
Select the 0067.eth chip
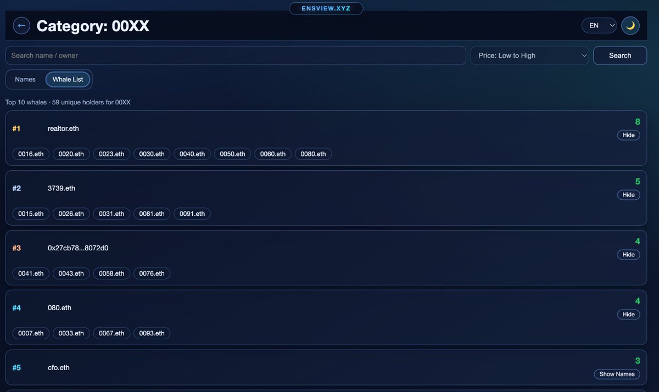111,333
